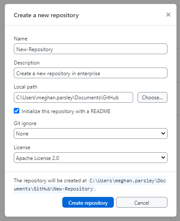Focus the Name field containing New-Repository
Image resolution: width=180 pixels, height=221 pixels.
(x=91, y=49)
